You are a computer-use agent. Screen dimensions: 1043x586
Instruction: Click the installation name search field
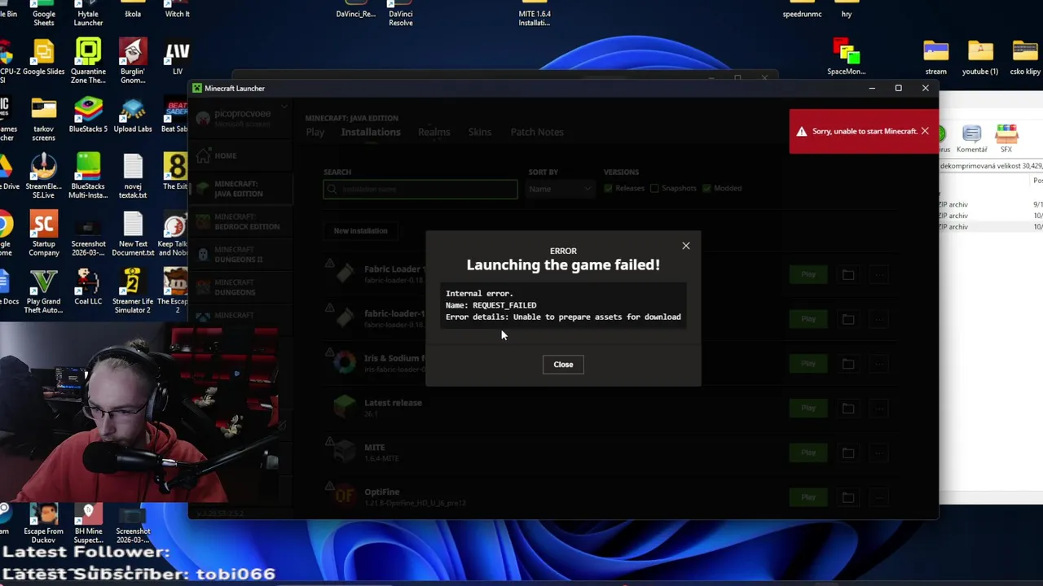[420, 189]
